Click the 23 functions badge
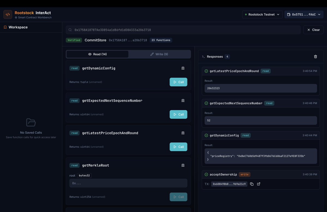Viewport: 327px width, 212px height. [x=161, y=40]
